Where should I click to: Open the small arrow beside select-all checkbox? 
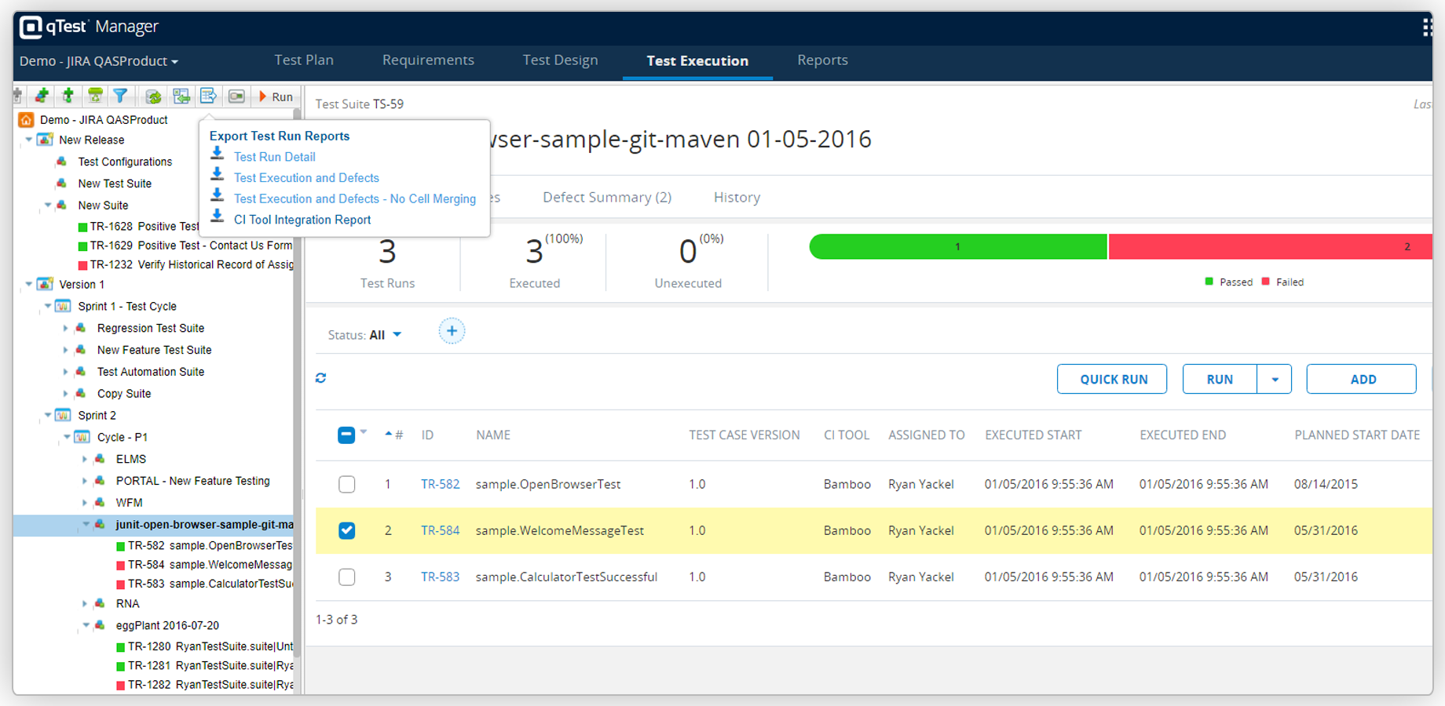[364, 432]
